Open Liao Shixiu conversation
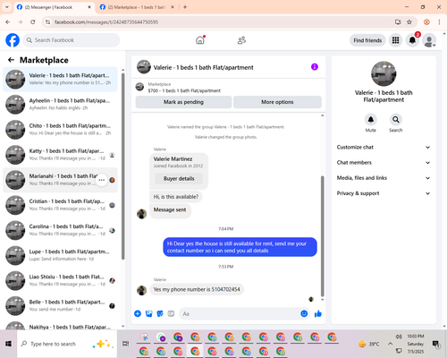This screenshot has width=447, height=358. pyautogui.click(x=60, y=281)
